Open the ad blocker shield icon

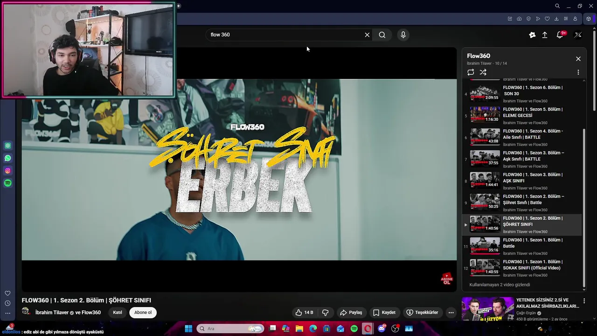(528, 19)
